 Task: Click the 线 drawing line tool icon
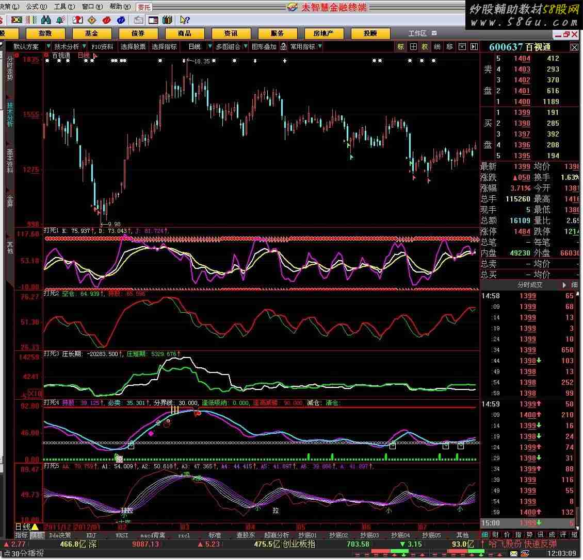click(438, 46)
